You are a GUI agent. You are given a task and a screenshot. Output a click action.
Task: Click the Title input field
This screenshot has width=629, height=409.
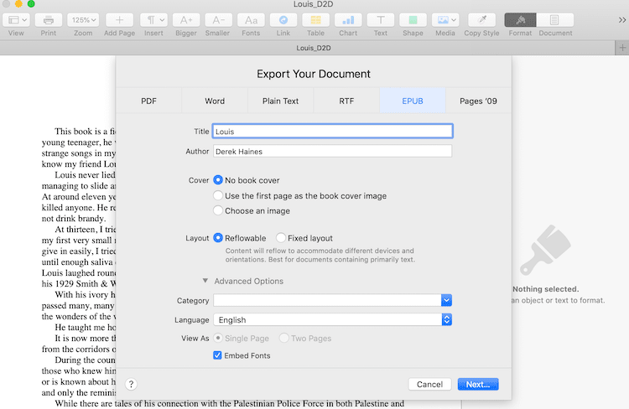pos(333,131)
